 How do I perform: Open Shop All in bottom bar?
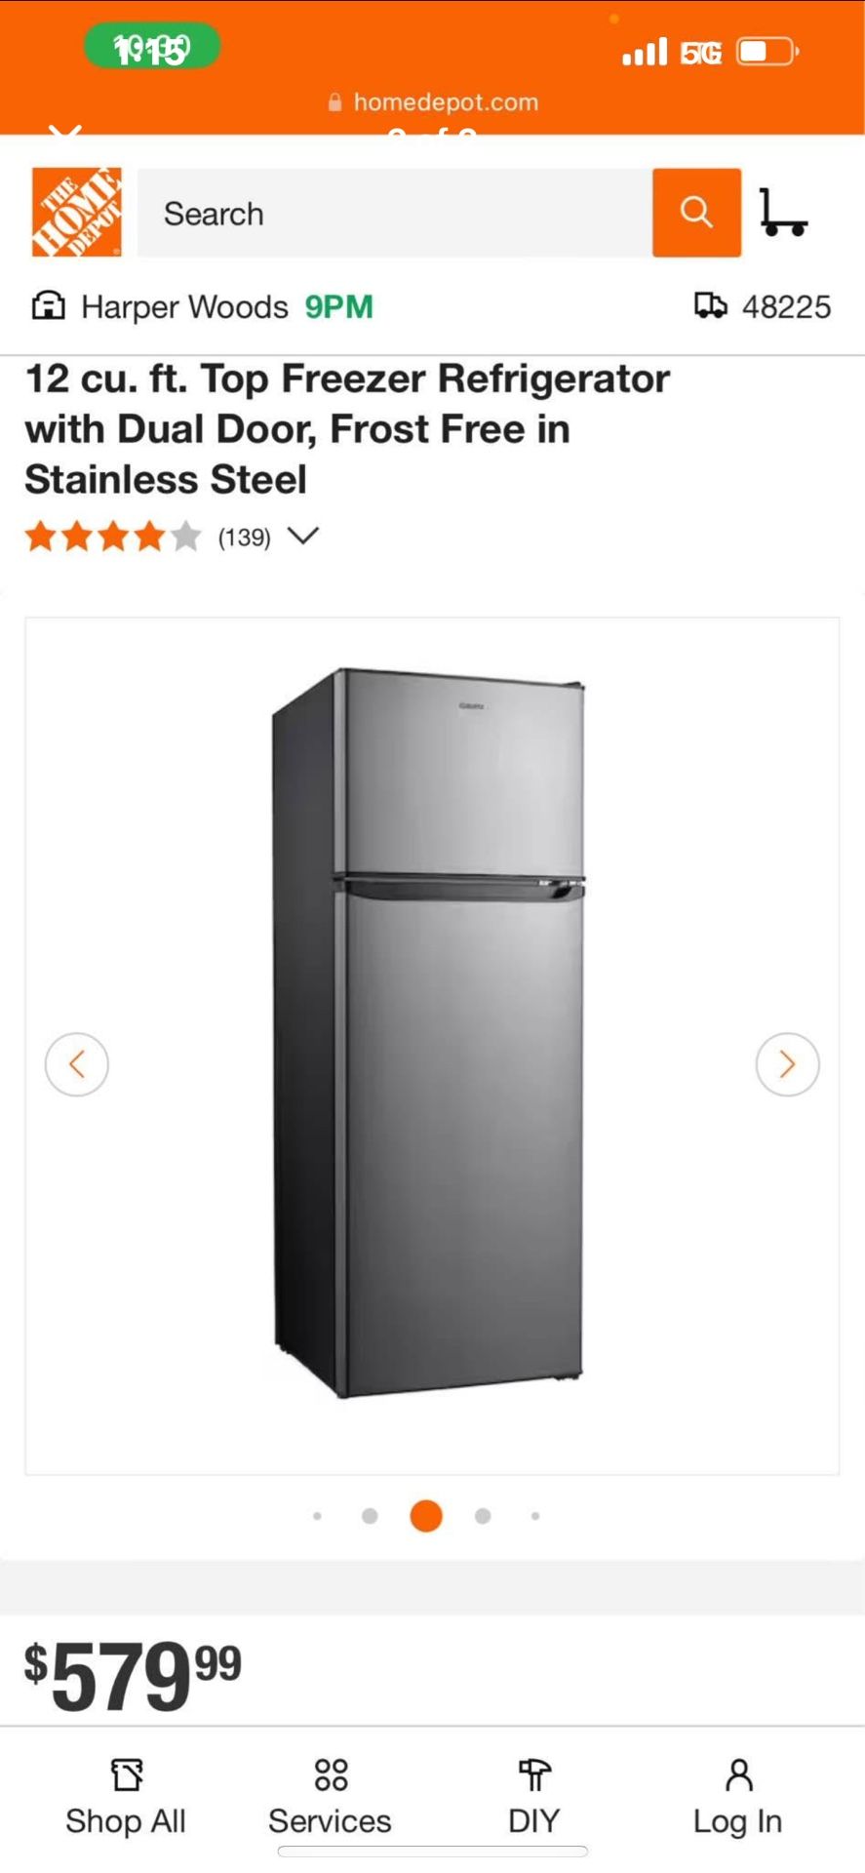126,1798
